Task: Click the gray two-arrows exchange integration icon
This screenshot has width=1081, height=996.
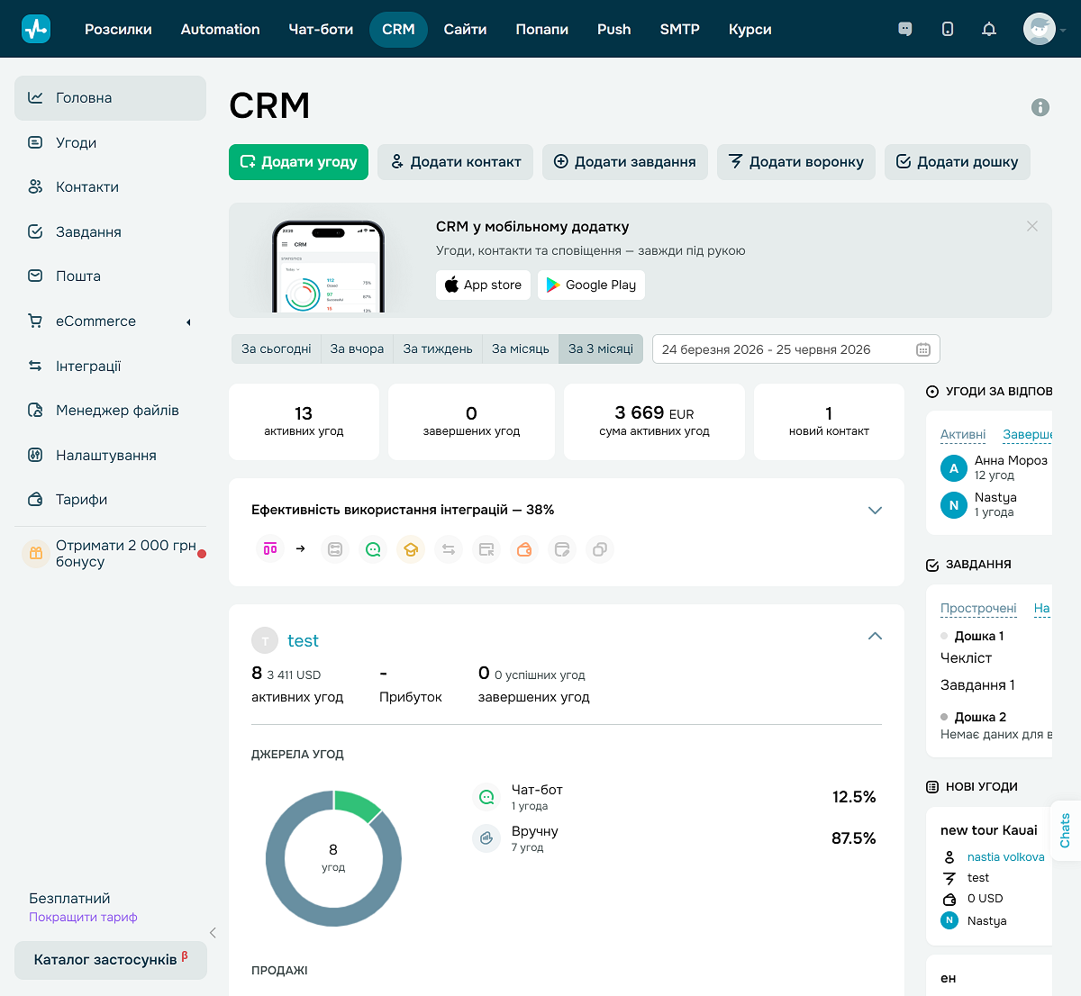Action: tap(449, 548)
